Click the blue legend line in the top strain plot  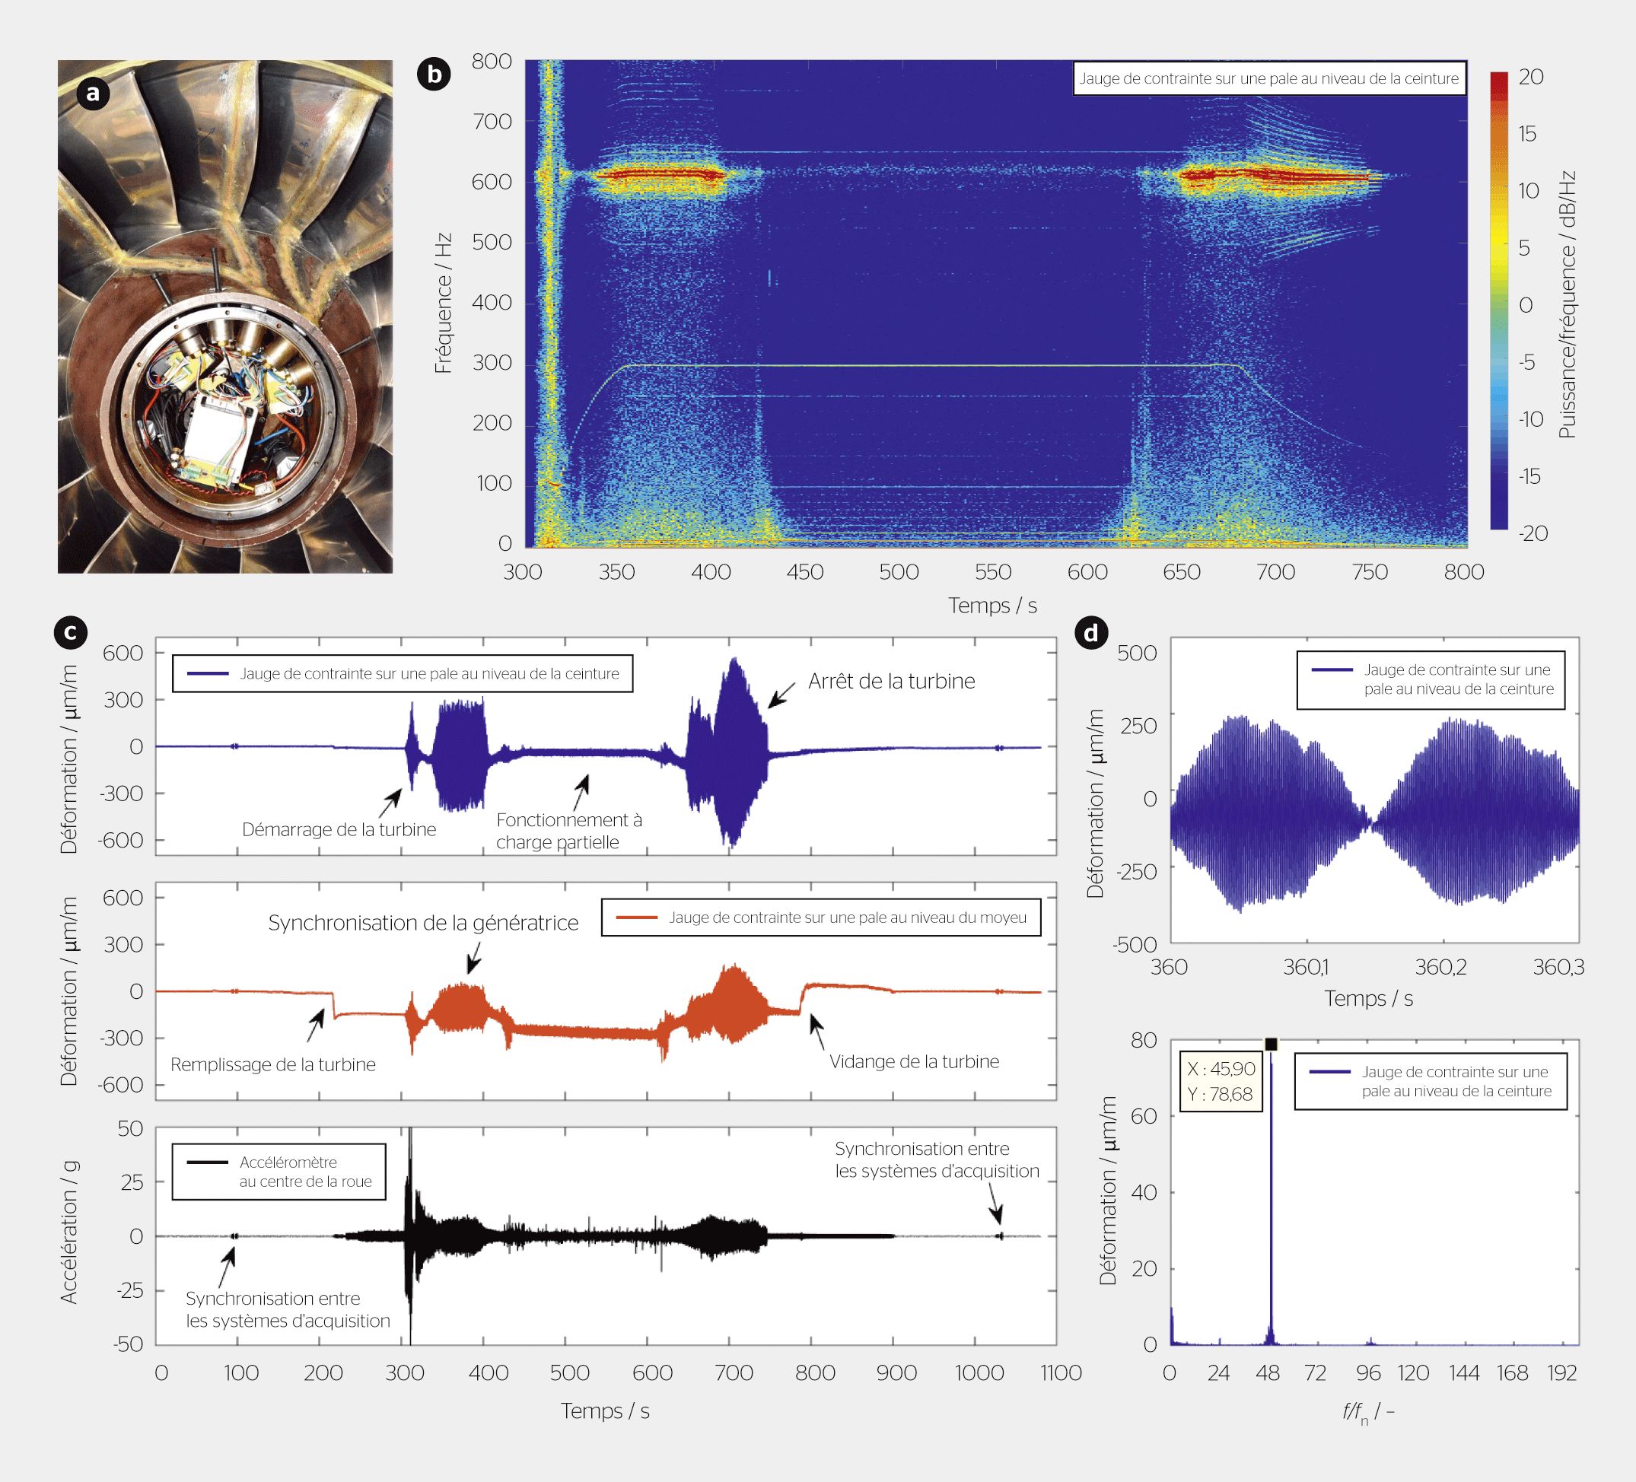pyautogui.click(x=207, y=673)
